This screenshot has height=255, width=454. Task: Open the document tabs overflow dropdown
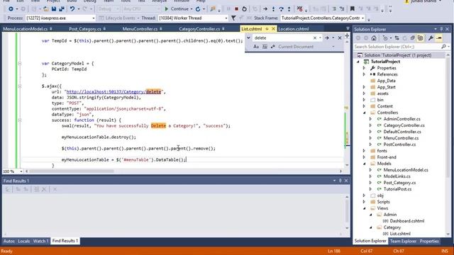point(348,28)
